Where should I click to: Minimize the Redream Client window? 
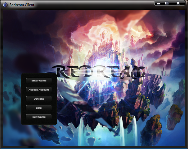(159, 3)
